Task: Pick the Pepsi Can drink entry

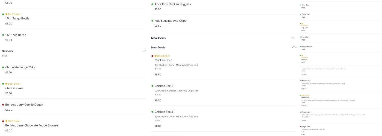Action: (305, 37)
